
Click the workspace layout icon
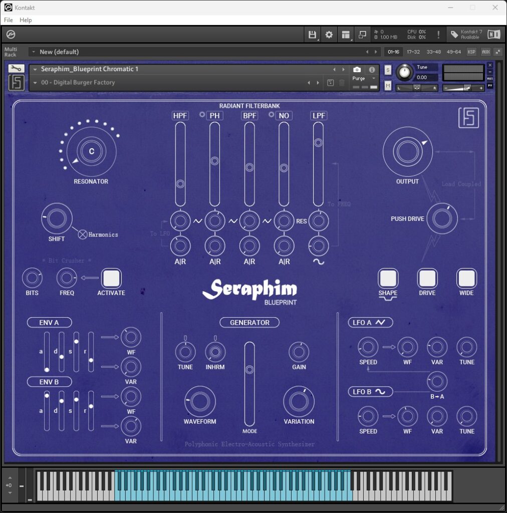[345, 35]
